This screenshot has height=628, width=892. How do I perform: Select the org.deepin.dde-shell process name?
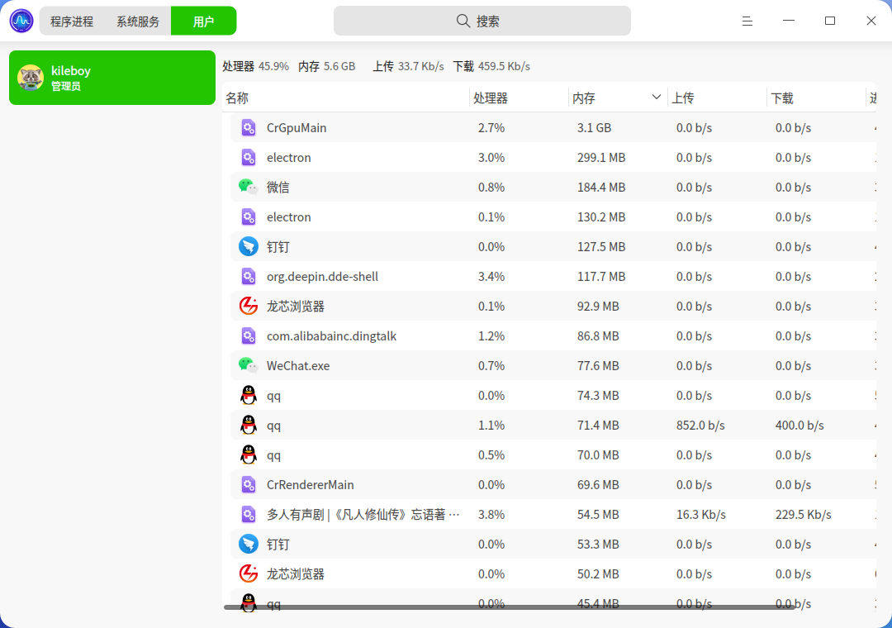tap(323, 276)
